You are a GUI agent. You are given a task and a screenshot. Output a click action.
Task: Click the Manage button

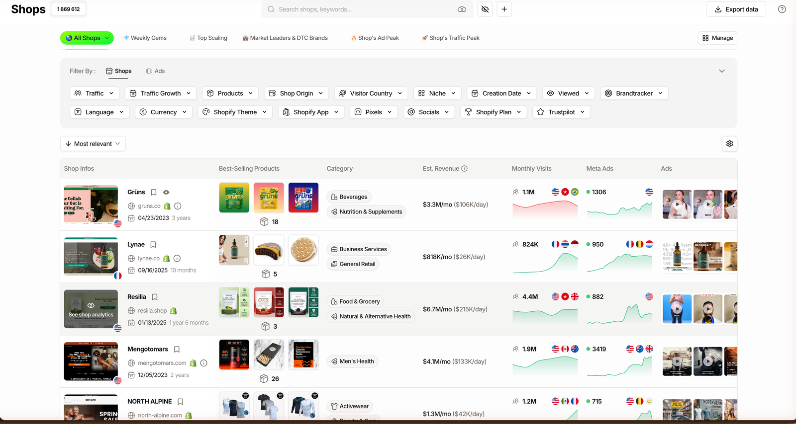[717, 38]
